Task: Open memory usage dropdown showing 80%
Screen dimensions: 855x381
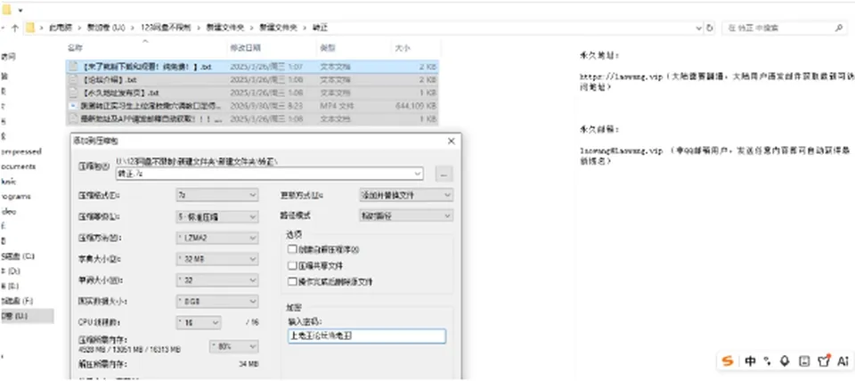Action: [233, 346]
